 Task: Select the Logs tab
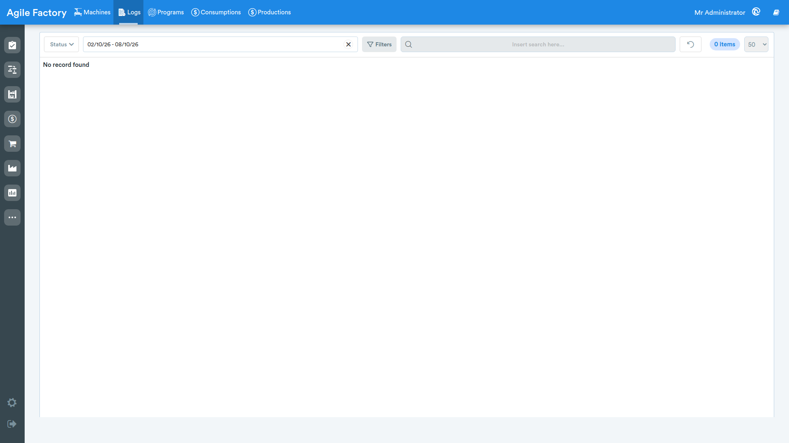click(x=129, y=12)
